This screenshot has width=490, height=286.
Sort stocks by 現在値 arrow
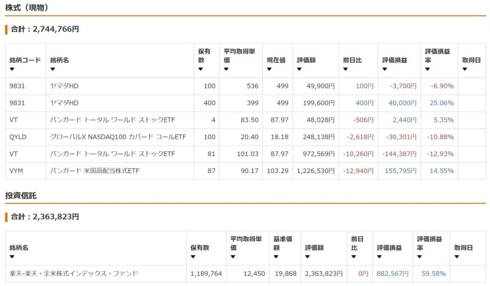269,69
